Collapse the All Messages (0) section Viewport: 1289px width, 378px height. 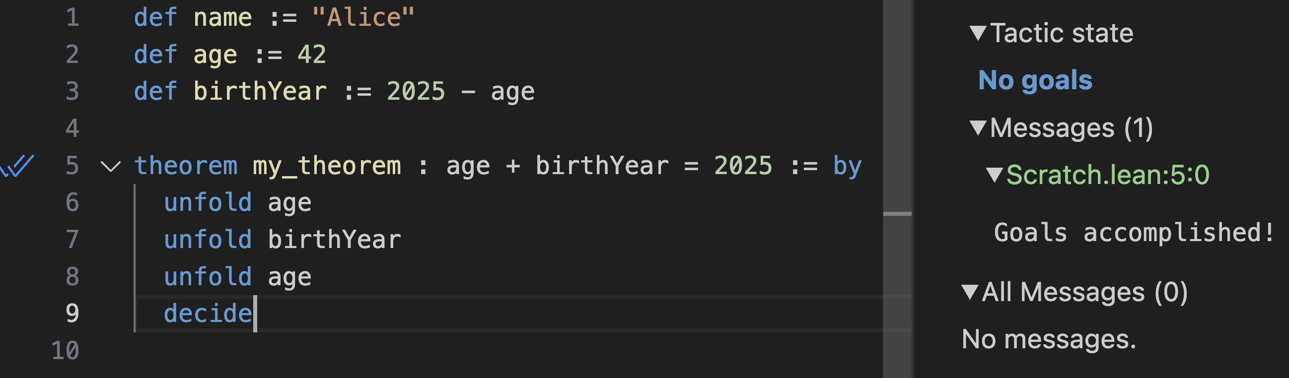click(x=970, y=292)
